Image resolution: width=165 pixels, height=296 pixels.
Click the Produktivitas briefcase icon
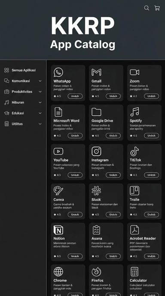pos(6,92)
